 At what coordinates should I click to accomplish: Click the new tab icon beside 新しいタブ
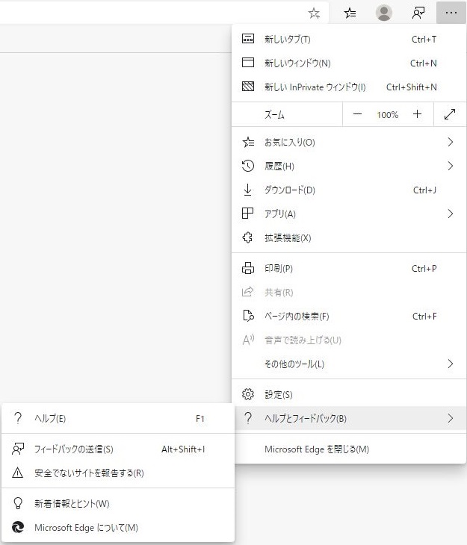tap(248, 39)
